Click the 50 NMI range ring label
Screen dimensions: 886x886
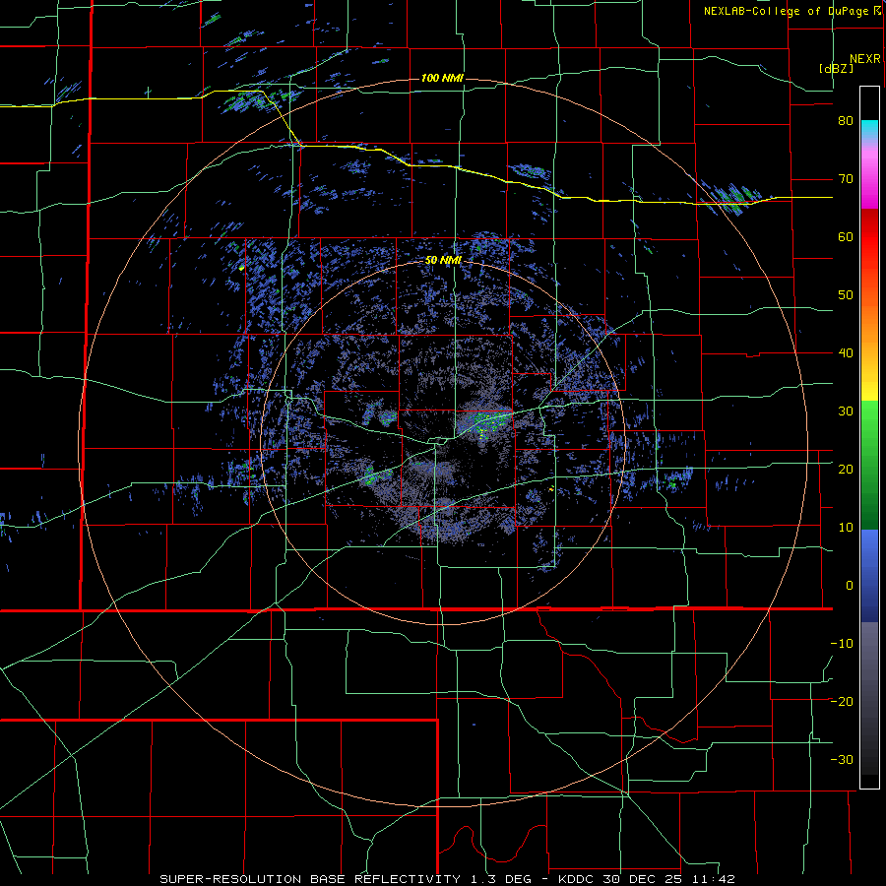tap(443, 261)
